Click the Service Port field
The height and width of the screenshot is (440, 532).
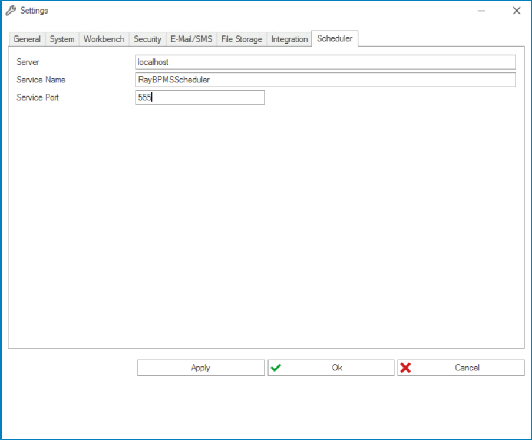click(200, 97)
